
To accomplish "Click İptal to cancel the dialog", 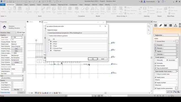I will coord(103,59).
